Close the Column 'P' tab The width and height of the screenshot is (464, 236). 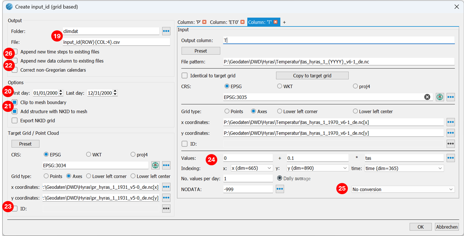204,22
